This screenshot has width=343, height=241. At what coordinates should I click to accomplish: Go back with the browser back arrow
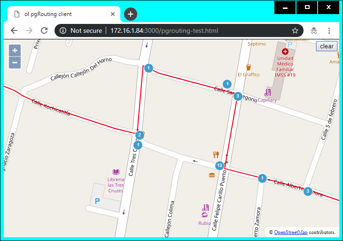pyautogui.click(x=14, y=30)
